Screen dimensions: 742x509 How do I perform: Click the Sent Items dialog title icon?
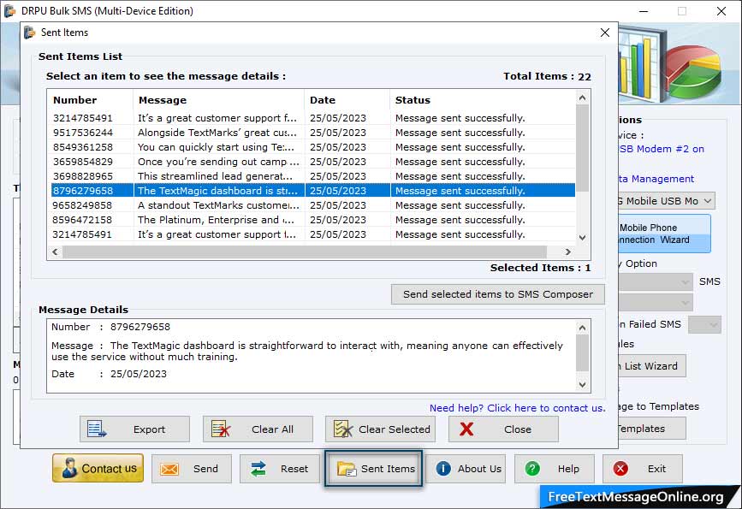(30, 33)
